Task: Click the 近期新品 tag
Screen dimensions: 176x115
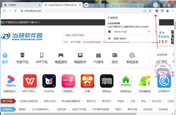Action: tap(8, 109)
